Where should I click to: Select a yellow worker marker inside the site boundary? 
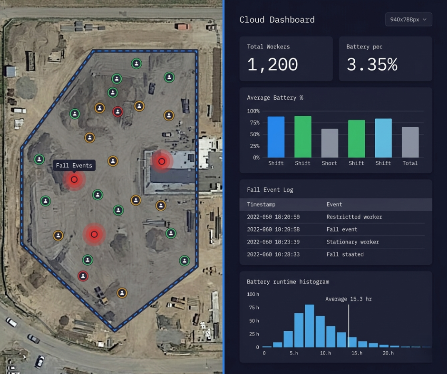click(x=99, y=108)
